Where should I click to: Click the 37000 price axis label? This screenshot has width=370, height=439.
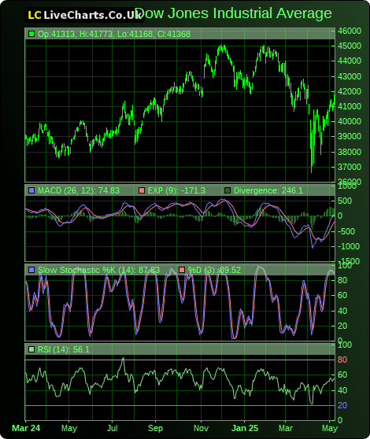[x=350, y=167]
